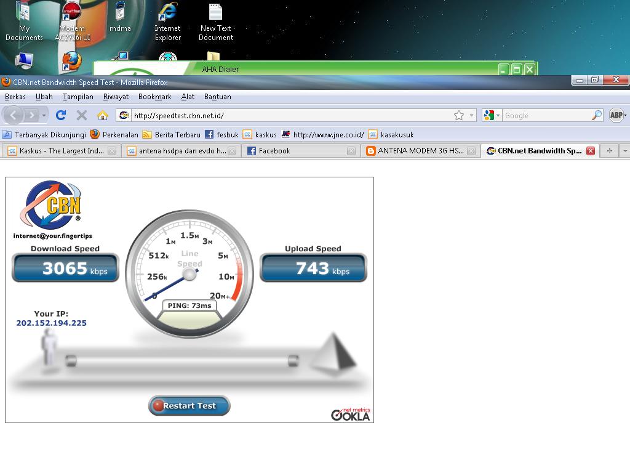The height and width of the screenshot is (473, 630).
Task: Open the kasakusuk bookmark
Action: coord(391,134)
